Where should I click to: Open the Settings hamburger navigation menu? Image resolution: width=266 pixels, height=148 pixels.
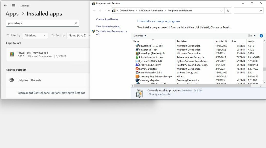pos(13,5)
